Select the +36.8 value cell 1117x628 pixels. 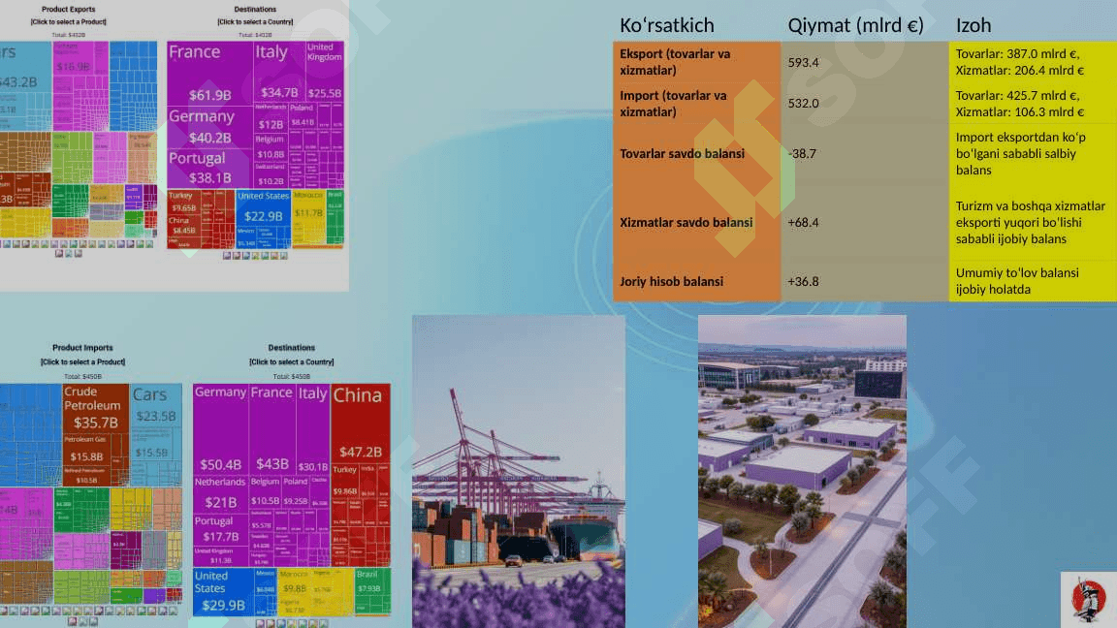(865, 281)
